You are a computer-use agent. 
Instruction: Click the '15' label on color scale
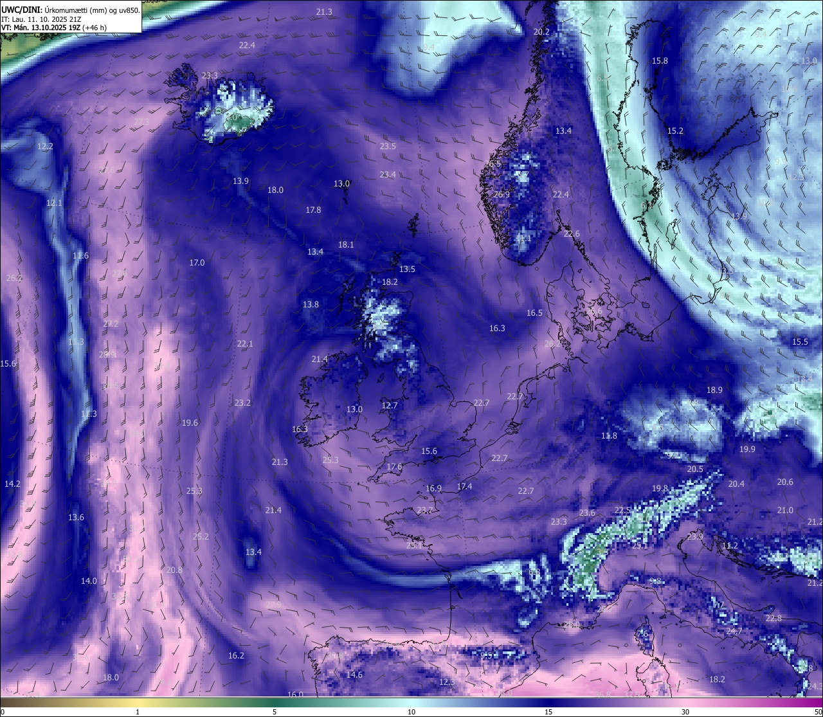(x=548, y=712)
